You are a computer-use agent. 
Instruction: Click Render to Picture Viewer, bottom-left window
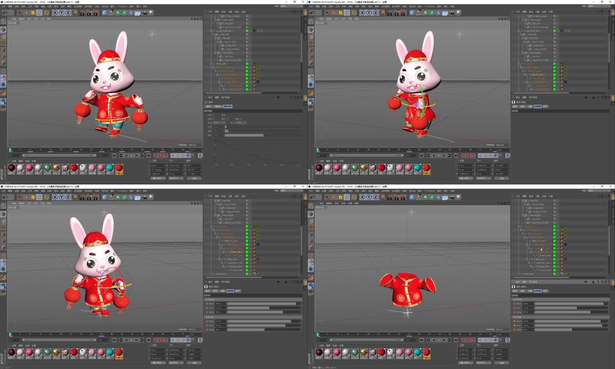point(89,197)
